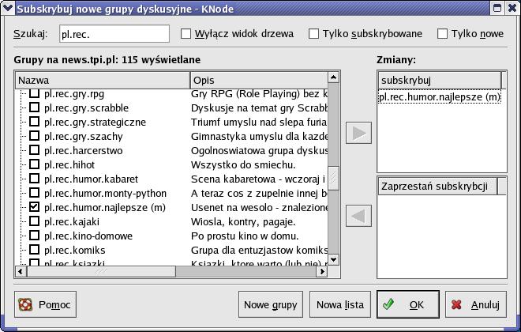Sort groups by the Nazwa column header
The image size is (521, 332).
tap(103, 81)
